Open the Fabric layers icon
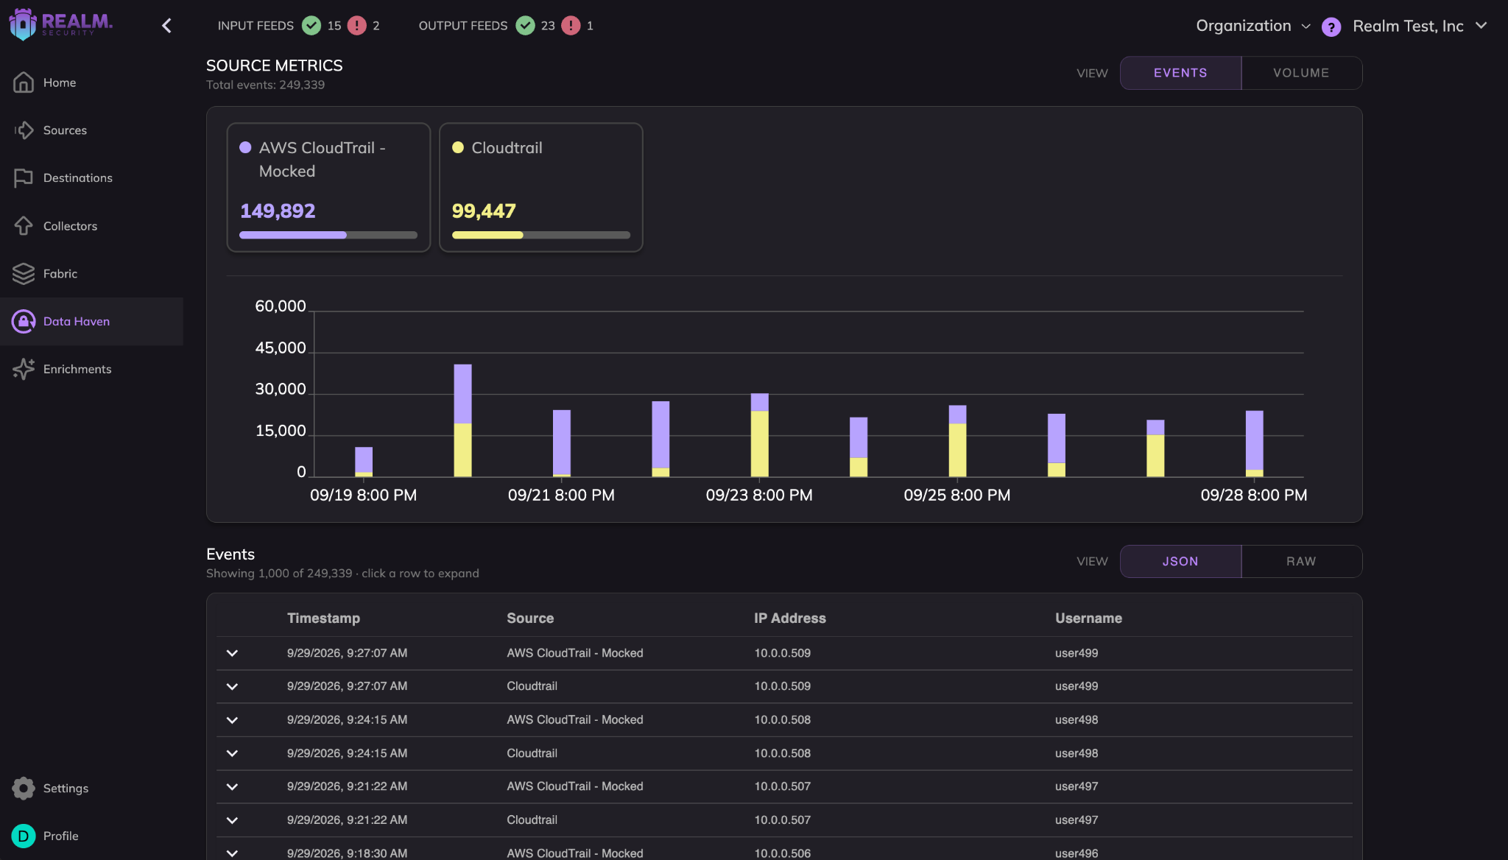The image size is (1508, 860). 24,274
